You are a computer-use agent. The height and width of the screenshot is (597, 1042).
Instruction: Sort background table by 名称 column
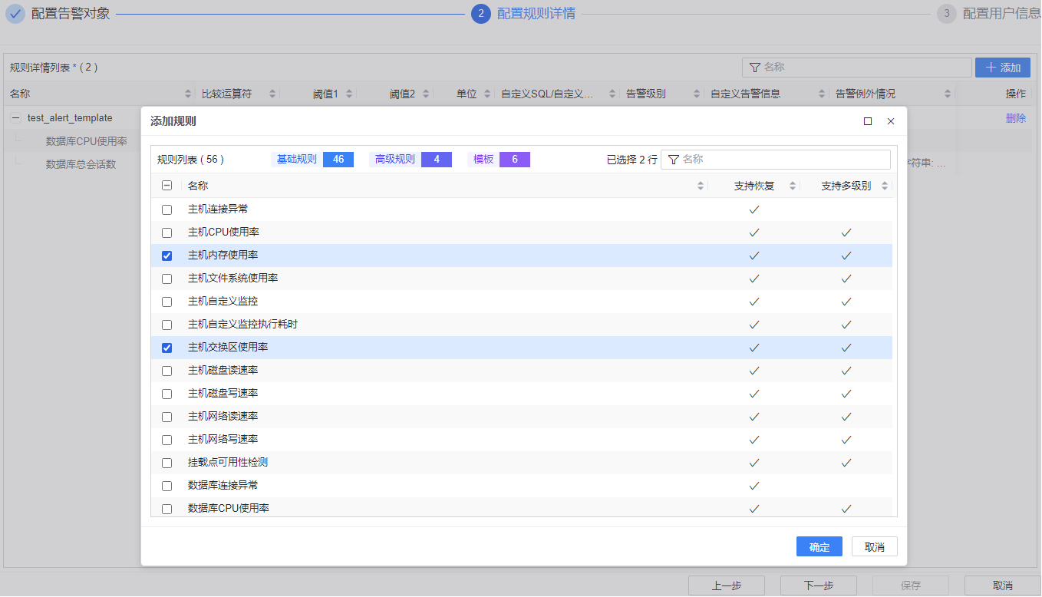click(x=189, y=94)
